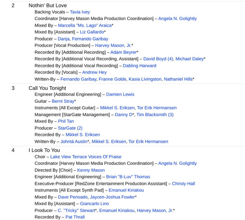Open Lake View Terrace Voices Of Praise
245x220 pixels.
coord(86,157)
